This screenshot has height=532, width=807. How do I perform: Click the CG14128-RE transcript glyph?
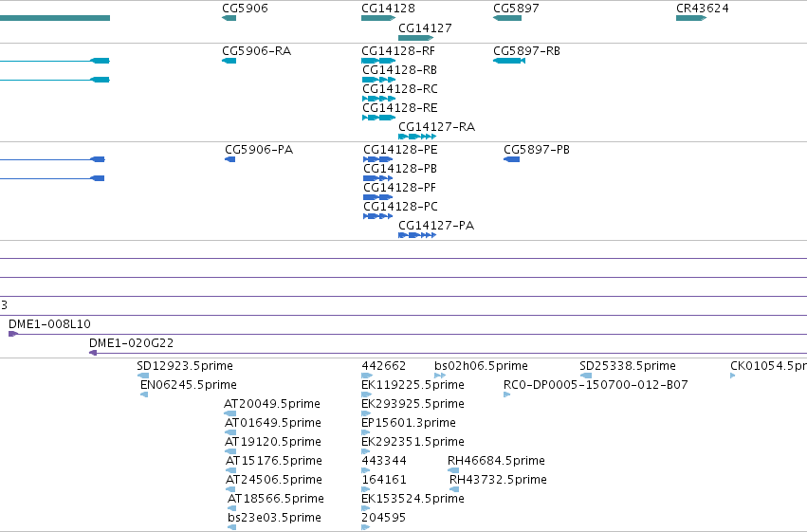(x=378, y=118)
